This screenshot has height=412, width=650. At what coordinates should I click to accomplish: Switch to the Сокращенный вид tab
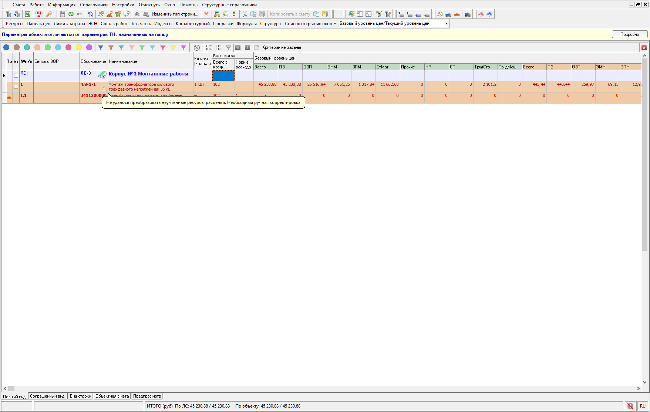[x=47, y=396]
